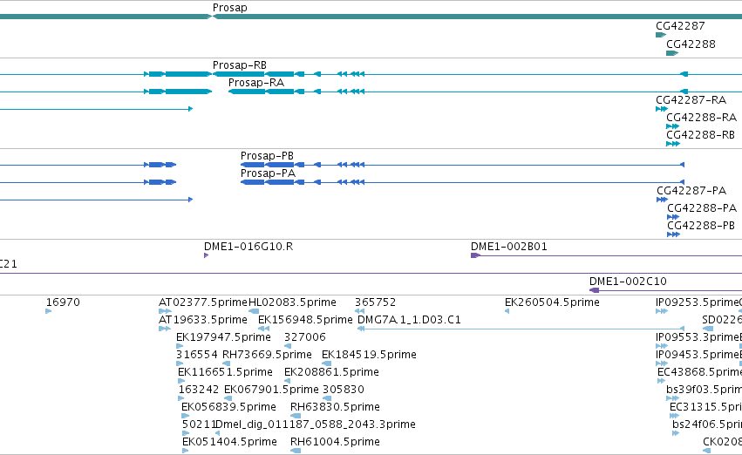Click the AT19633.5prime EST label
The height and width of the screenshot is (455, 742).
coord(203,320)
